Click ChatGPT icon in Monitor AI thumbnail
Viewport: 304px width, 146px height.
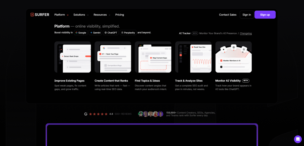[234, 47]
